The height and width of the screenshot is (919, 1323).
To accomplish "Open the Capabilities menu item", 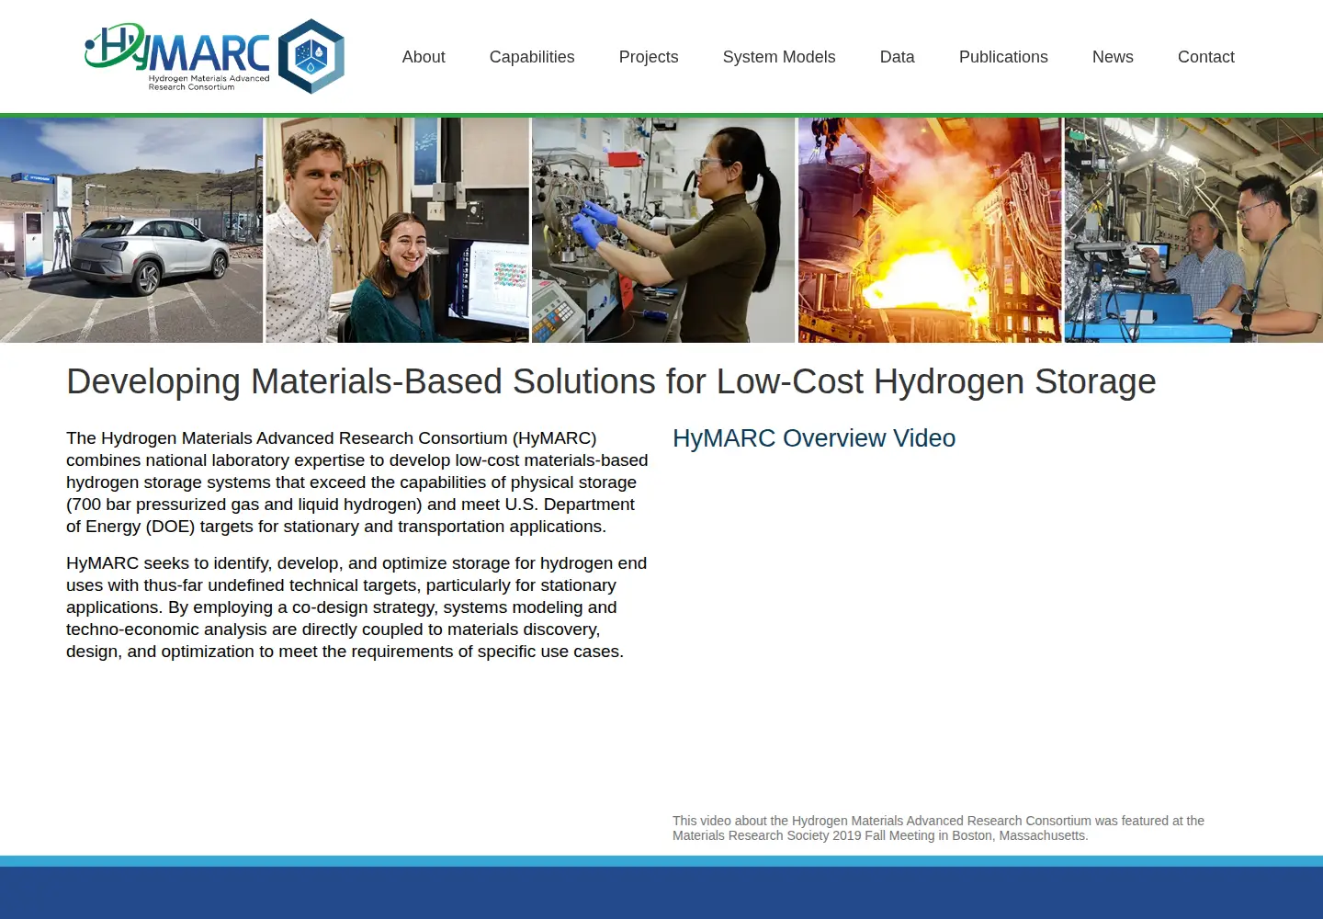I will click(x=532, y=57).
